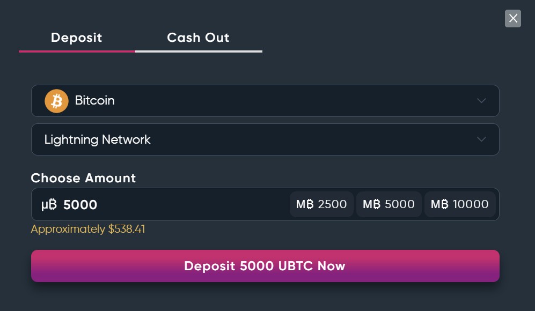
Task: Click the Choose Amount label
Action: [83, 178]
